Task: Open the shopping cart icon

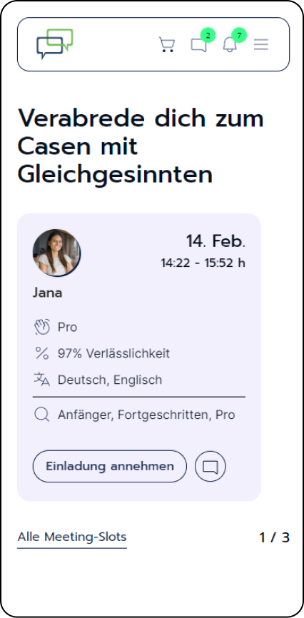Action: click(167, 44)
